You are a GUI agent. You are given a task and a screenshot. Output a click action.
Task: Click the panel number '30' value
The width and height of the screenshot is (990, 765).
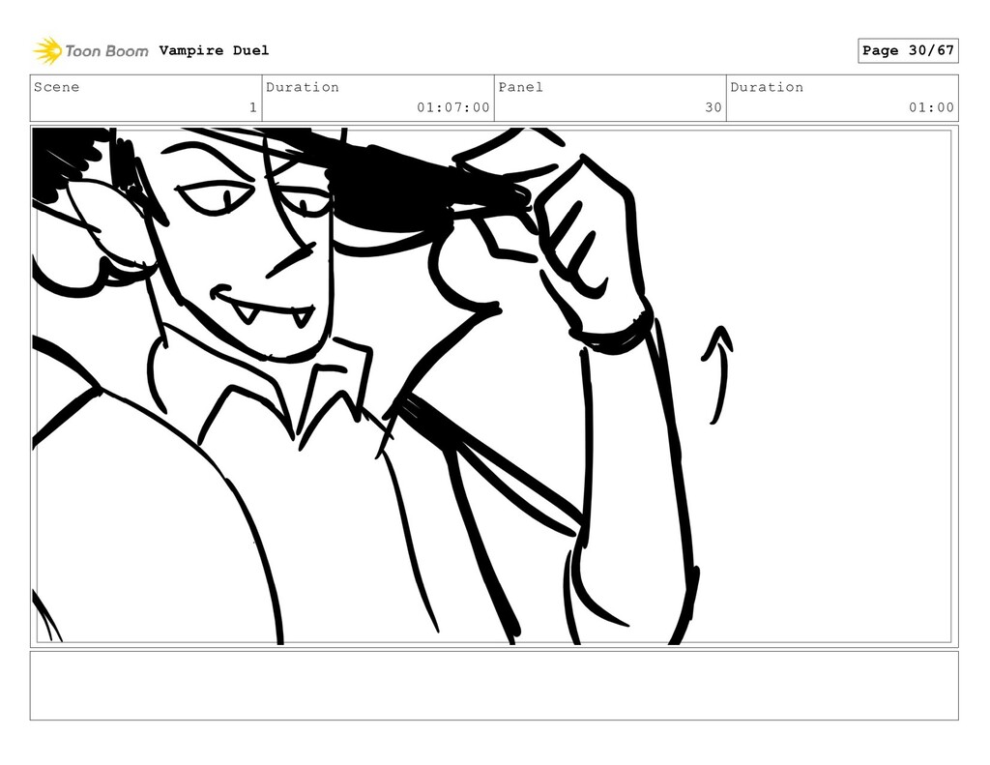coord(713,107)
